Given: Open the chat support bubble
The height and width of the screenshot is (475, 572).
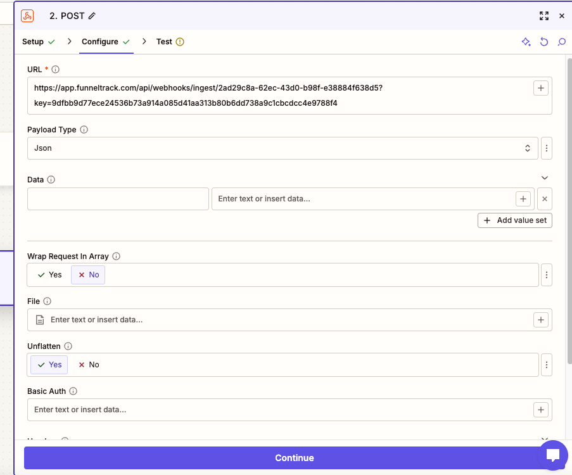Looking at the screenshot, I should click(553, 455).
